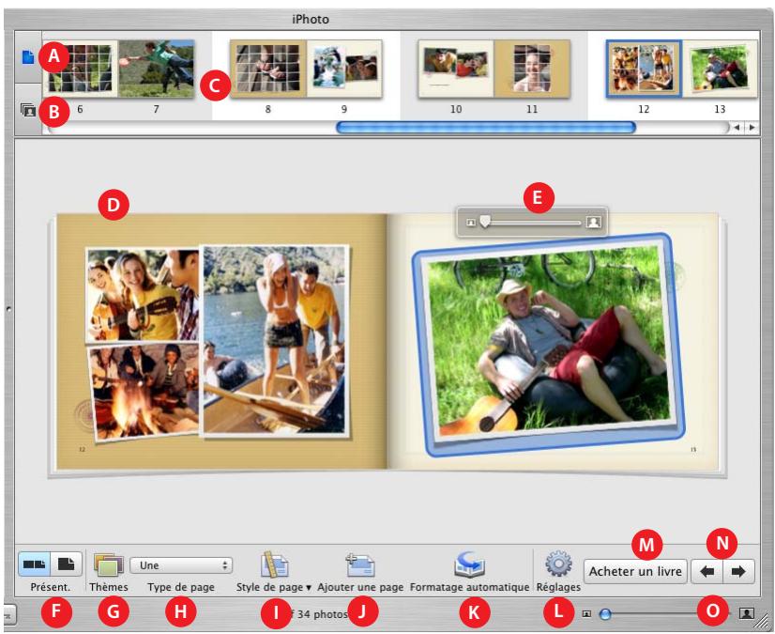Image resolution: width=775 pixels, height=634 pixels.
Task: Open the Style de page menu
Action: pyautogui.click(x=274, y=564)
